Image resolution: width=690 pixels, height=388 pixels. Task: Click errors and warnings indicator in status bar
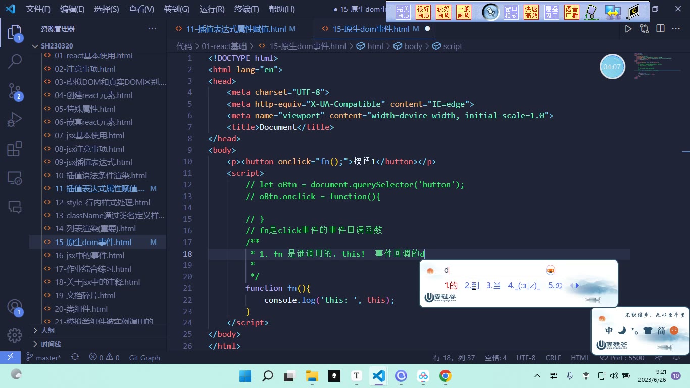104,357
